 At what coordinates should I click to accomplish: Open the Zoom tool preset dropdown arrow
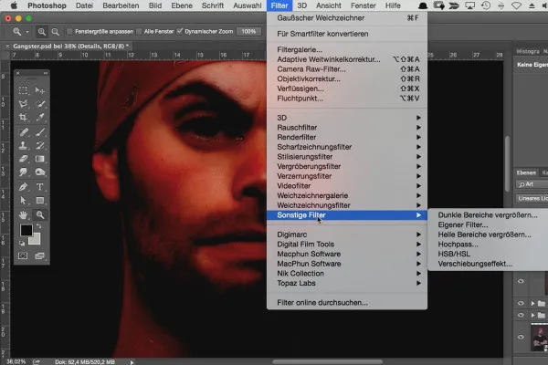tap(27, 32)
